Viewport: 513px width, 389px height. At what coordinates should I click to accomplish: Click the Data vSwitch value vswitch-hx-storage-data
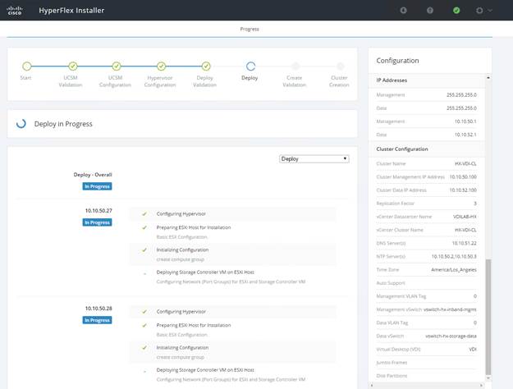click(x=451, y=336)
